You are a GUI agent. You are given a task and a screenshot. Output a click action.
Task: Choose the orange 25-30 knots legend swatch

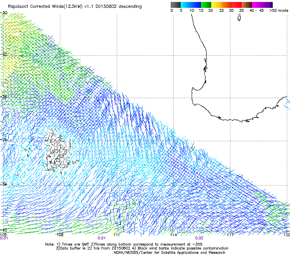click(x=227, y=5)
